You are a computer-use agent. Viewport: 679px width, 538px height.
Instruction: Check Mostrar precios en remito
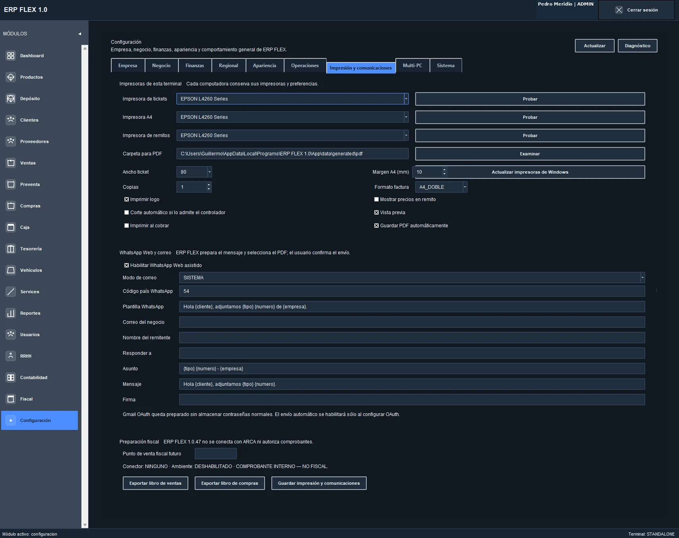(x=376, y=199)
